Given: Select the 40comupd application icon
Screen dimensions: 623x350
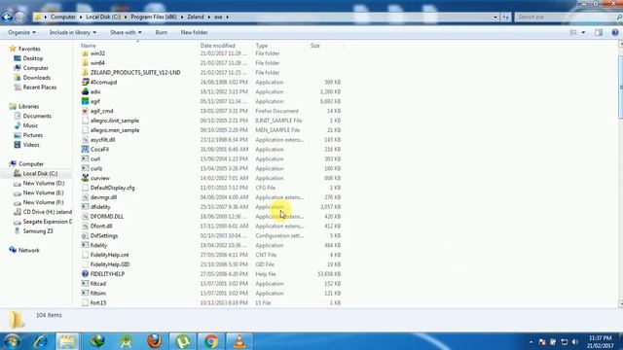Looking at the screenshot, I should coord(85,82).
